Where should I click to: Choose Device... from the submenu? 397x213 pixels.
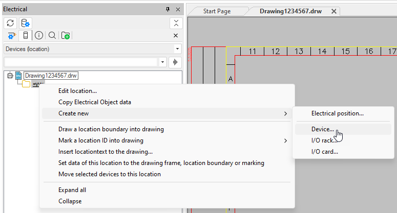click(x=323, y=129)
